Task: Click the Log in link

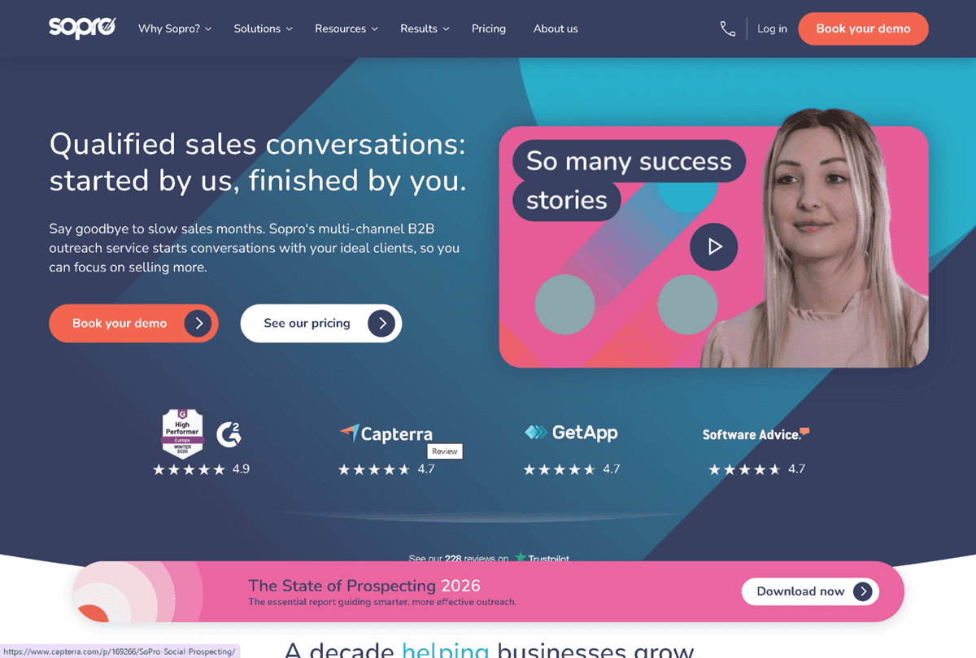Action: tap(772, 28)
